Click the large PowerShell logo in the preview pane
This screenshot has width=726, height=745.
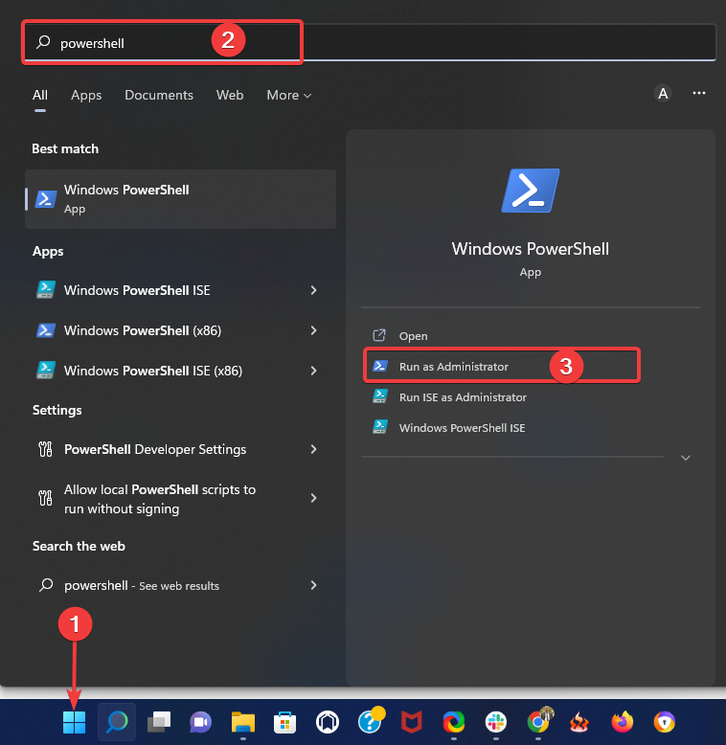531,191
